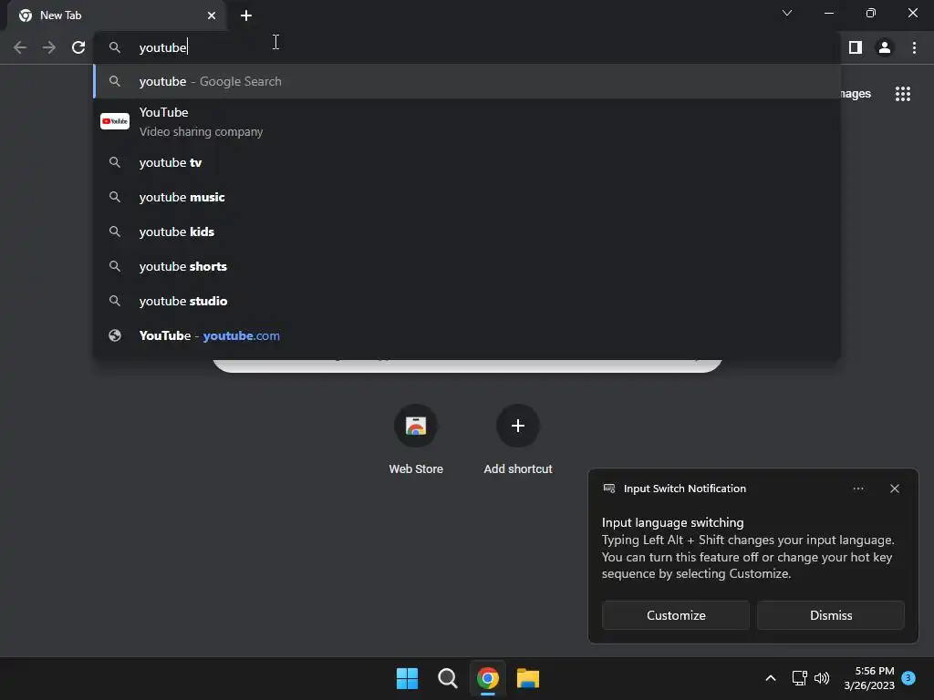Image resolution: width=934 pixels, height=700 pixels.
Task: Open the Web Store shortcut
Action: 416,439
